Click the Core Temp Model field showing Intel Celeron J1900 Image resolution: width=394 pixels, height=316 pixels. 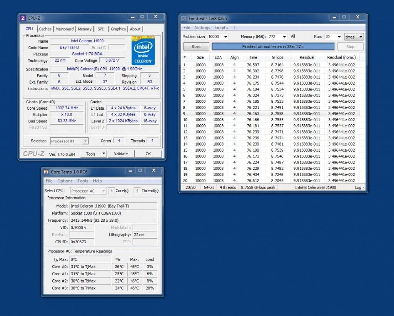pyautogui.click(x=114, y=206)
